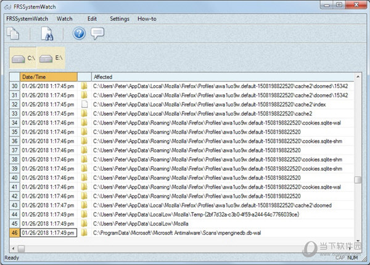Select the cache2\index path in row 32
This screenshot has height=265, width=370.
click(x=209, y=104)
